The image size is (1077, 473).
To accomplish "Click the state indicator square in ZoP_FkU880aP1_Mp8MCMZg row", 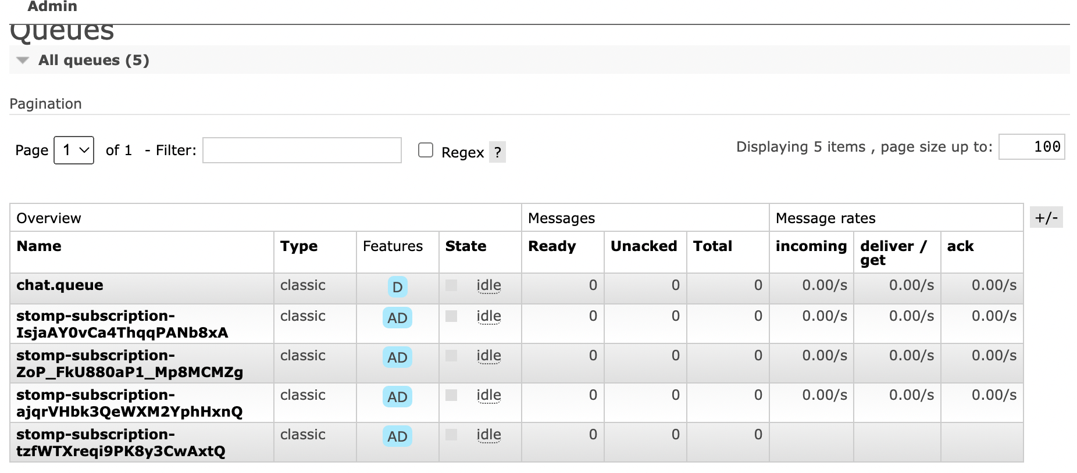I will [x=451, y=356].
